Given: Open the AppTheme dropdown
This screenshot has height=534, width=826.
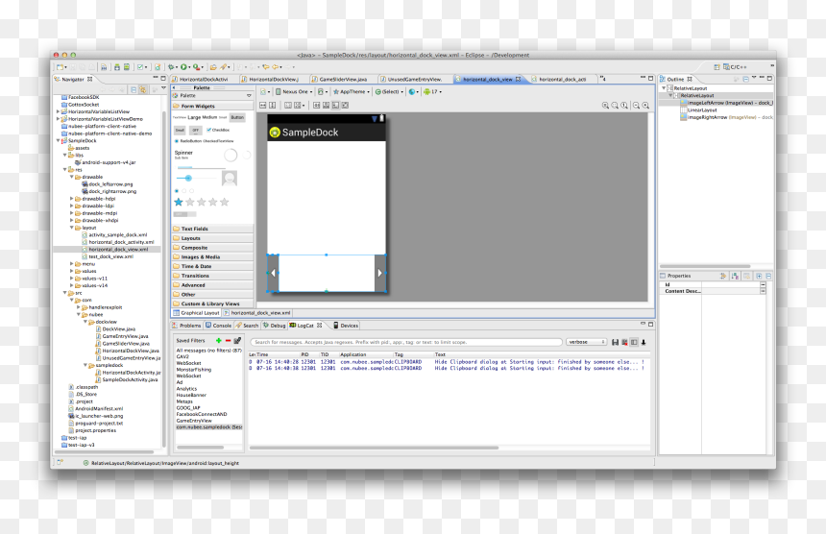Looking at the screenshot, I should 352,91.
